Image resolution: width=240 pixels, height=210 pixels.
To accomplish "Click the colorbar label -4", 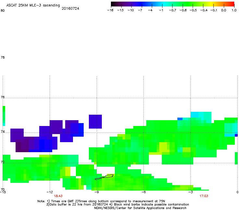I will [150, 10].
